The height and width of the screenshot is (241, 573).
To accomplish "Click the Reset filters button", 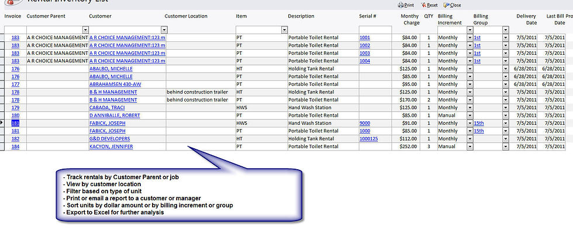I will (x=429, y=5).
